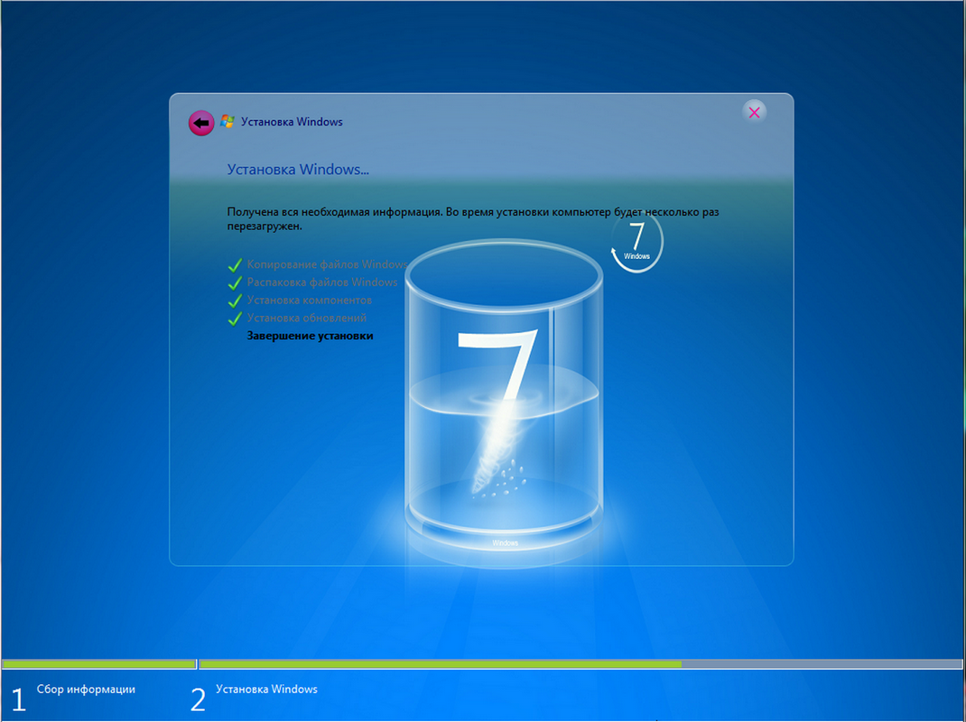Select the text Распаковка файлов Windows

point(322,282)
